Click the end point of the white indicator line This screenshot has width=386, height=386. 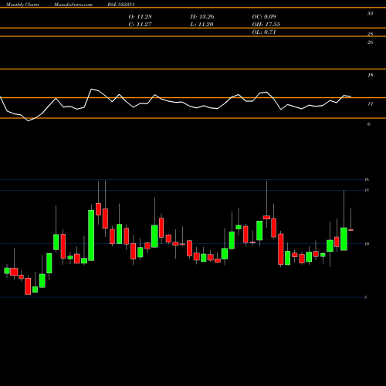tap(350, 96)
